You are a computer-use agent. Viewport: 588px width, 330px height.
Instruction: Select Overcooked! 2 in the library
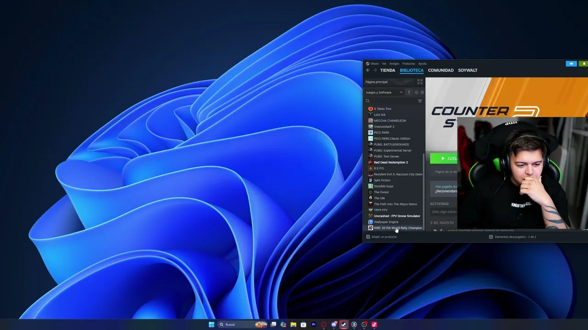(384, 126)
